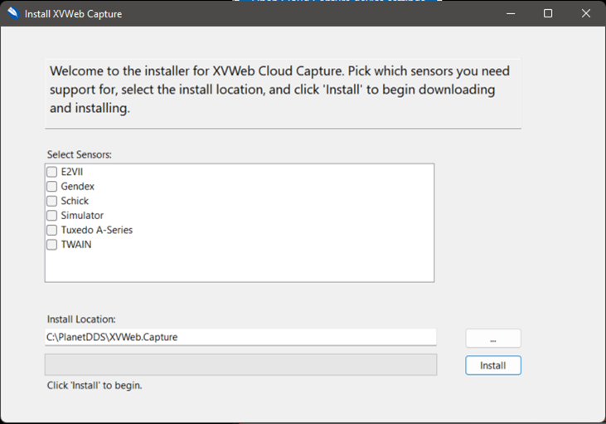Screen dimensions: 606x424
Task: Click the 'Select Sensors:' label
Action: click(80, 154)
